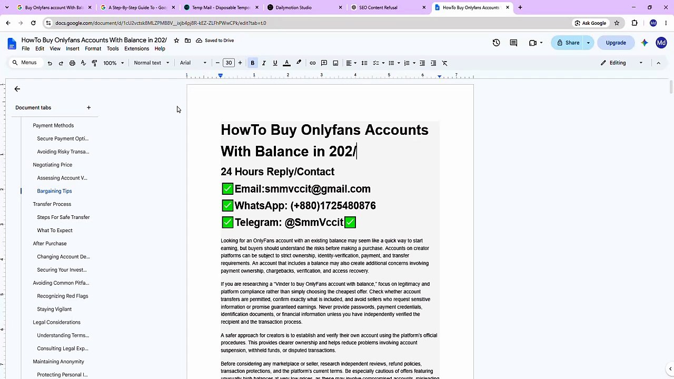Screen dimensions: 674x379
Task: Print the document via toolbar
Action: [72, 63]
